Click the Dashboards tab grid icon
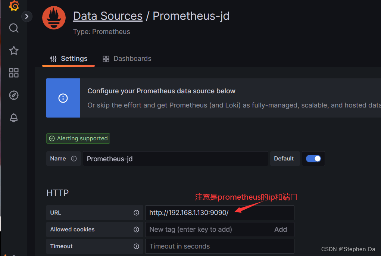 [x=106, y=59]
